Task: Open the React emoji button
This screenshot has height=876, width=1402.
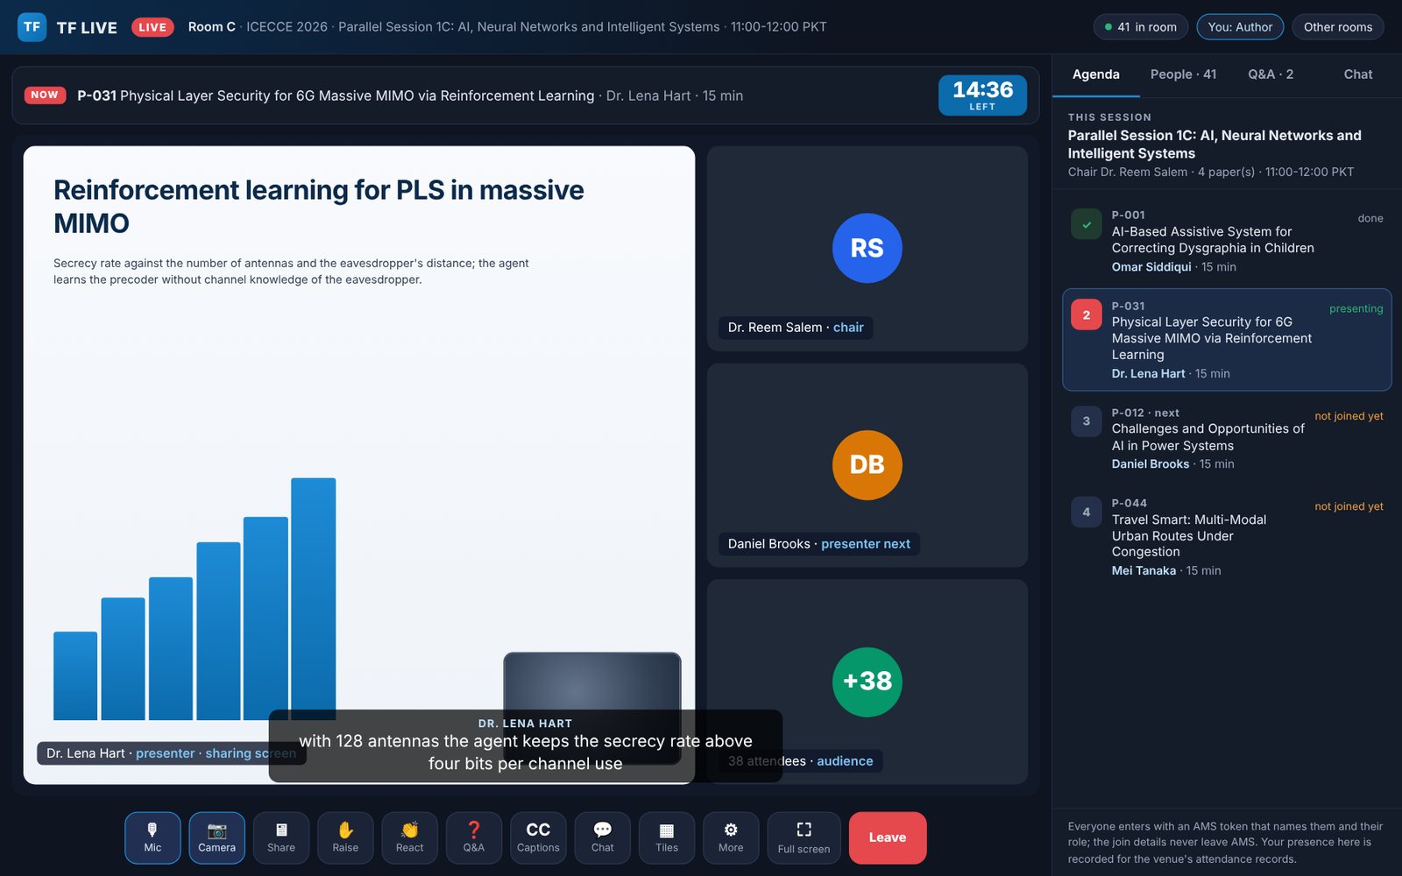Action: [409, 837]
